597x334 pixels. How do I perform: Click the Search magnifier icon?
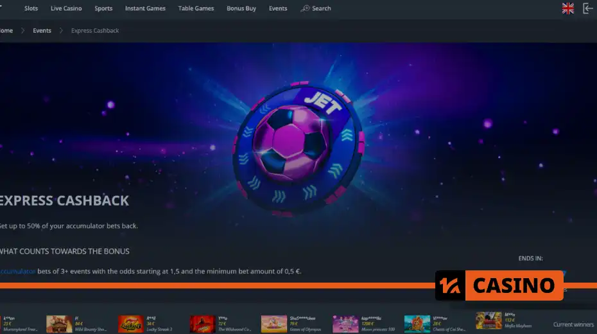click(x=305, y=8)
